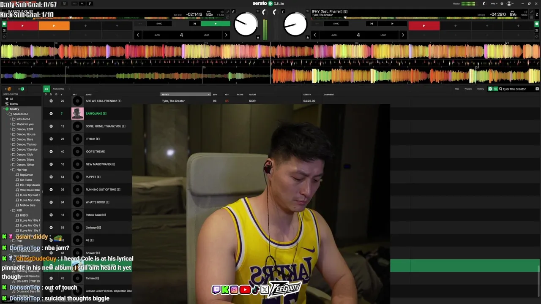Add a new crate
Viewport: 541px width, 304px height.
(x=8, y=89)
